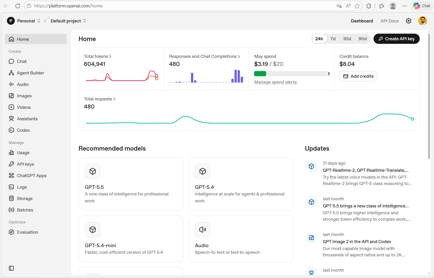Add page to favorites with star icon
The width and height of the screenshot is (434, 278).
coord(357,6)
